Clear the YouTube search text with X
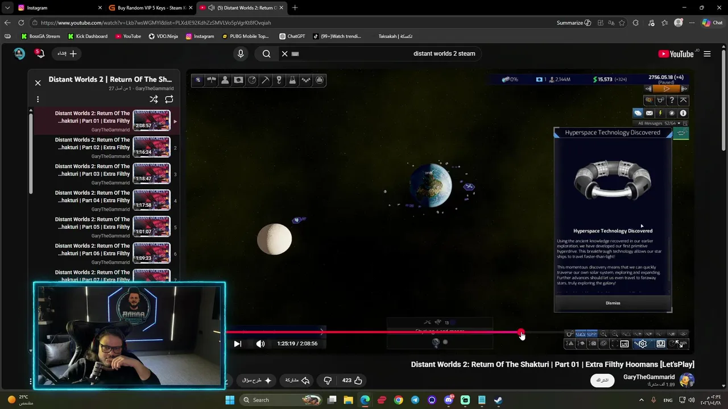 point(285,53)
